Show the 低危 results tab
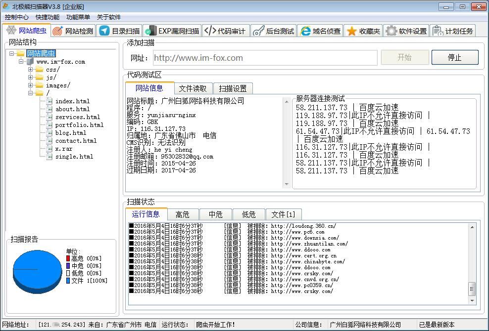Image resolution: width=489 pixels, height=331 pixels. 248,214
